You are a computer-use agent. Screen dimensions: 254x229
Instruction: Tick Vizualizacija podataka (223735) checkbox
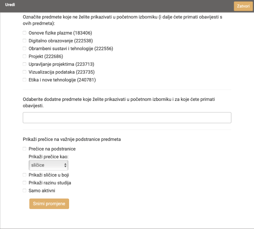[24, 72]
